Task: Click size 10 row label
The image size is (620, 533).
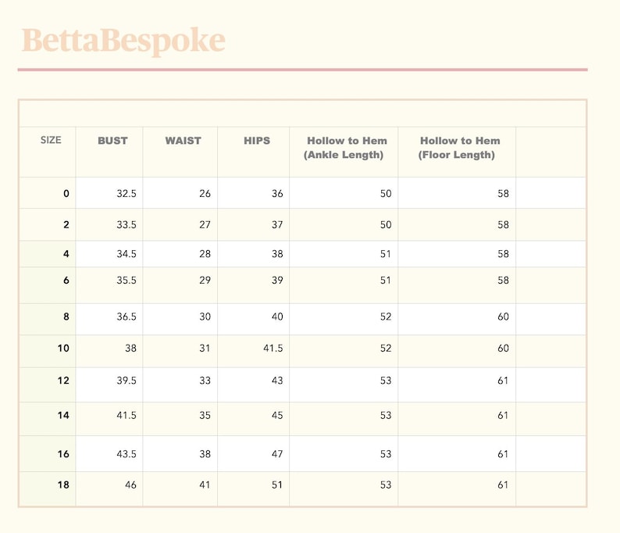Action: coord(63,349)
